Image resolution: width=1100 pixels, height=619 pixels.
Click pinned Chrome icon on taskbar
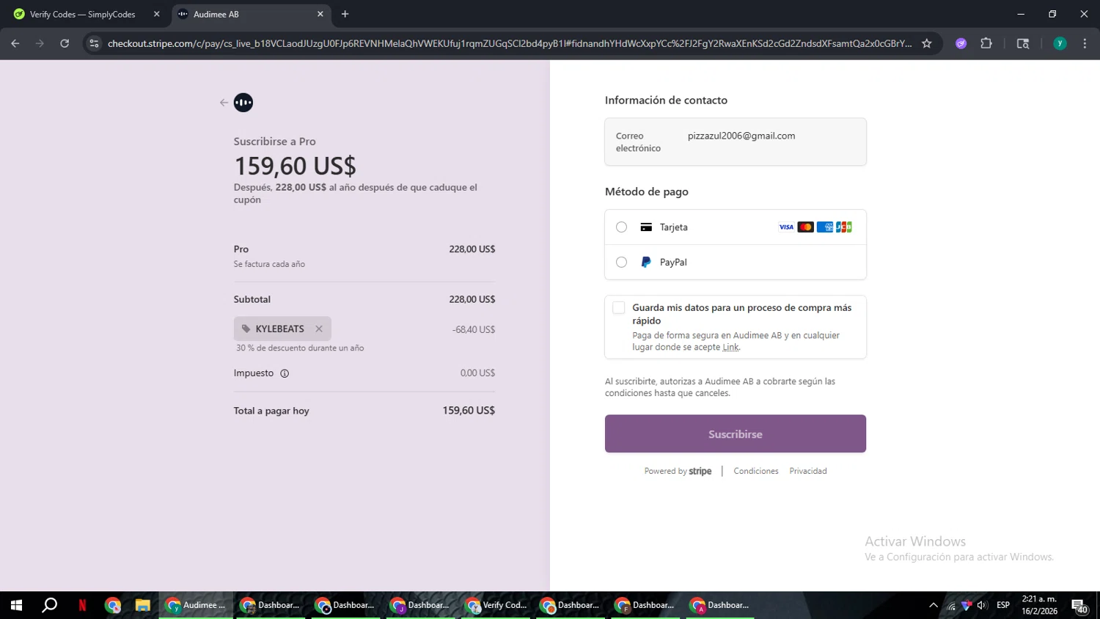pyautogui.click(x=112, y=605)
